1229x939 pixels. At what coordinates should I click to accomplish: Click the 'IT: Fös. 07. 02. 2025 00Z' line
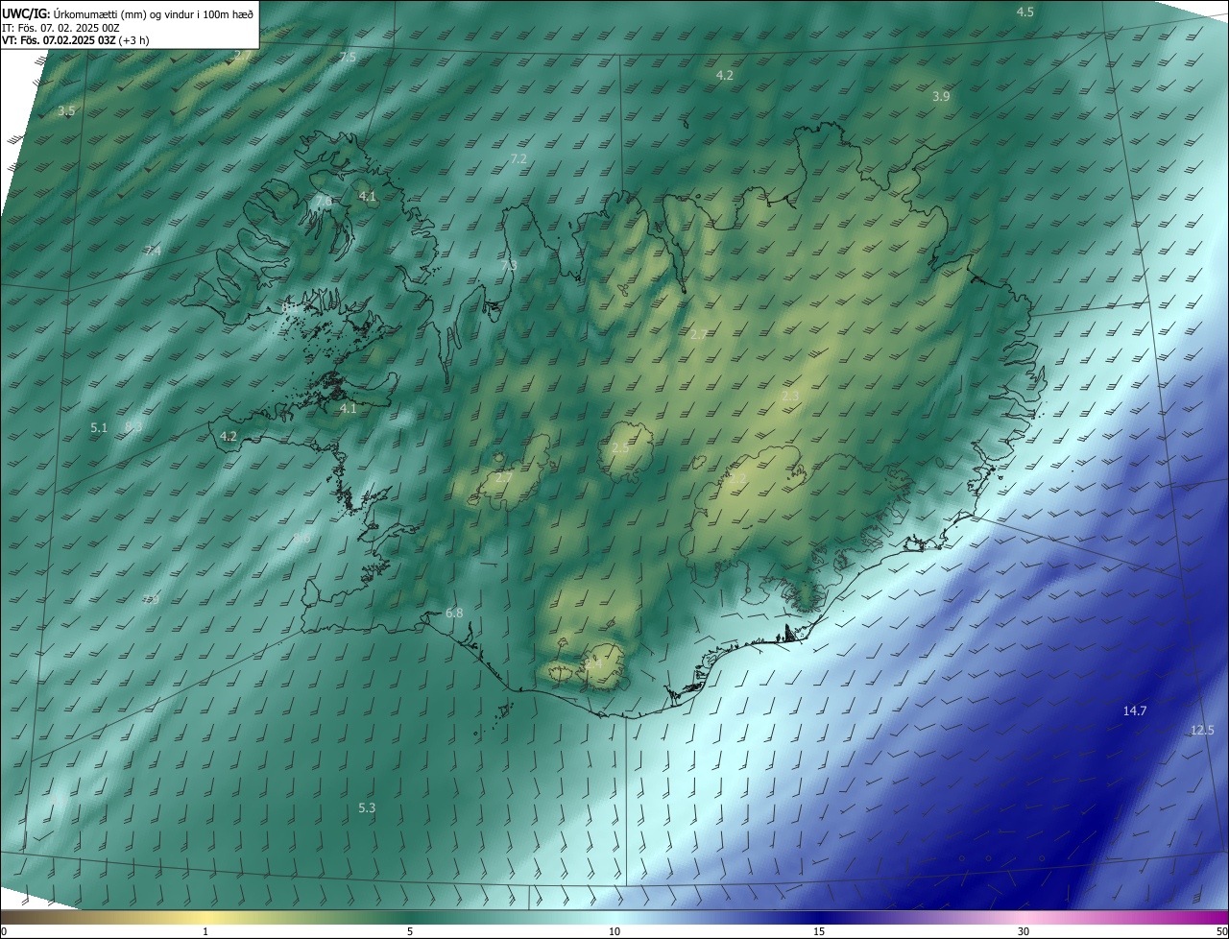coord(60,27)
